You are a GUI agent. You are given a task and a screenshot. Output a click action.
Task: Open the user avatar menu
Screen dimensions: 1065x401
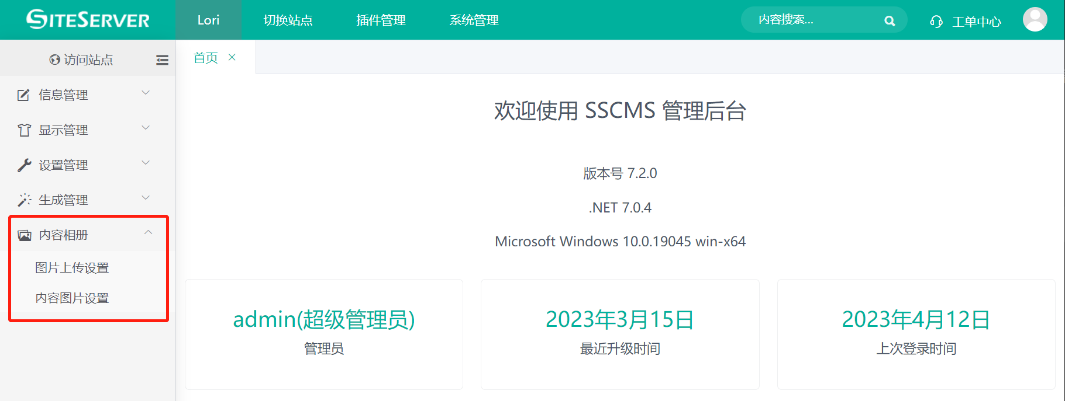[1035, 20]
